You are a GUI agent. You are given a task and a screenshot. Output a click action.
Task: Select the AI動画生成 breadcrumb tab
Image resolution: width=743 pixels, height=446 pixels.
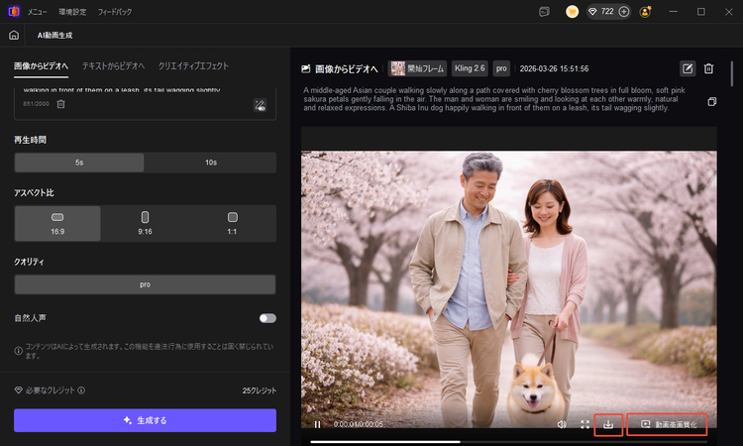[x=54, y=35]
